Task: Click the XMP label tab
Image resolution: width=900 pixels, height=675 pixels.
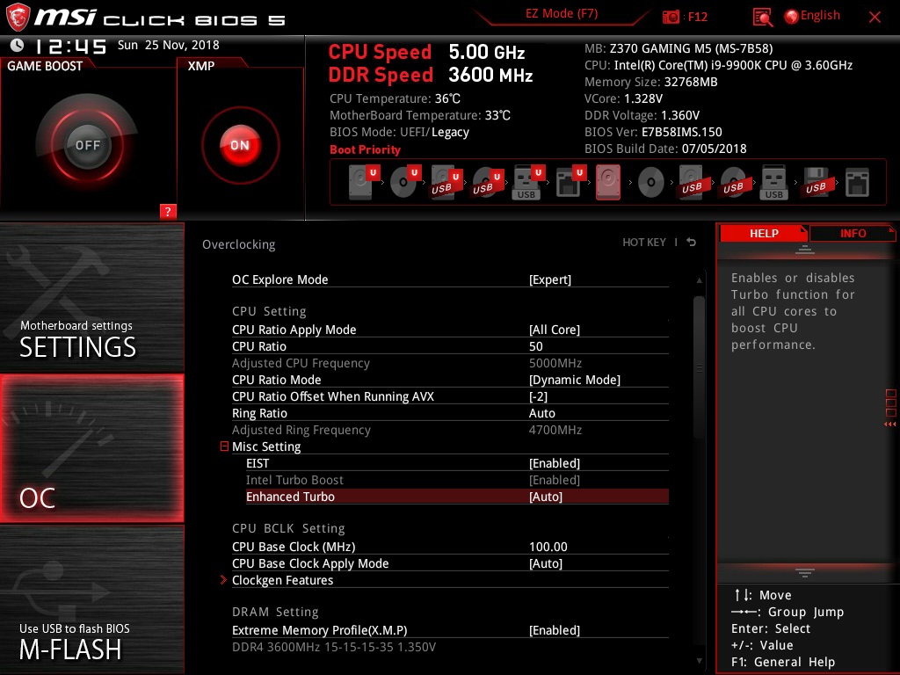Action: tap(201, 66)
